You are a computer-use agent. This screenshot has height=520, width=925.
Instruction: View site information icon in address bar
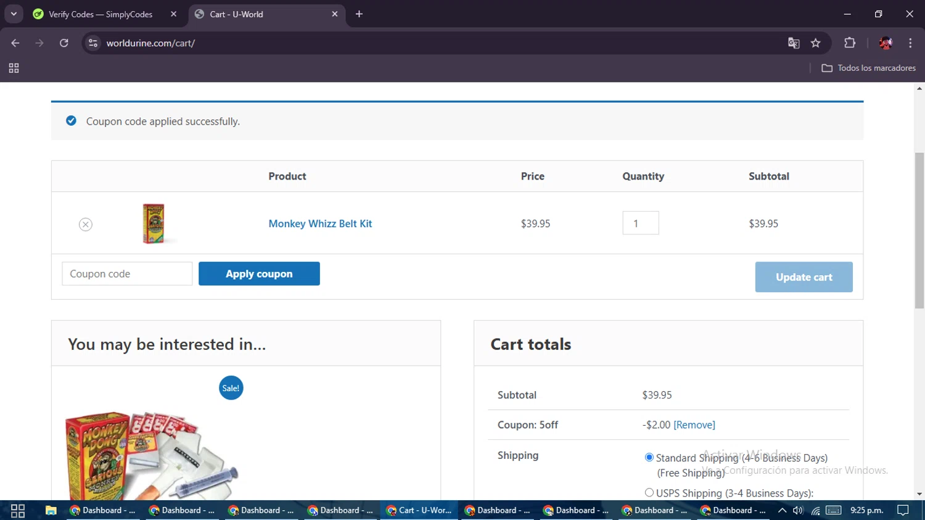(x=93, y=43)
